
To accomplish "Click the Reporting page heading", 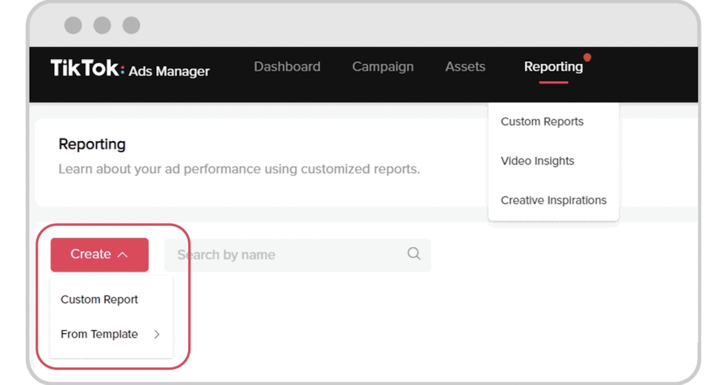I will click(92, 144).
